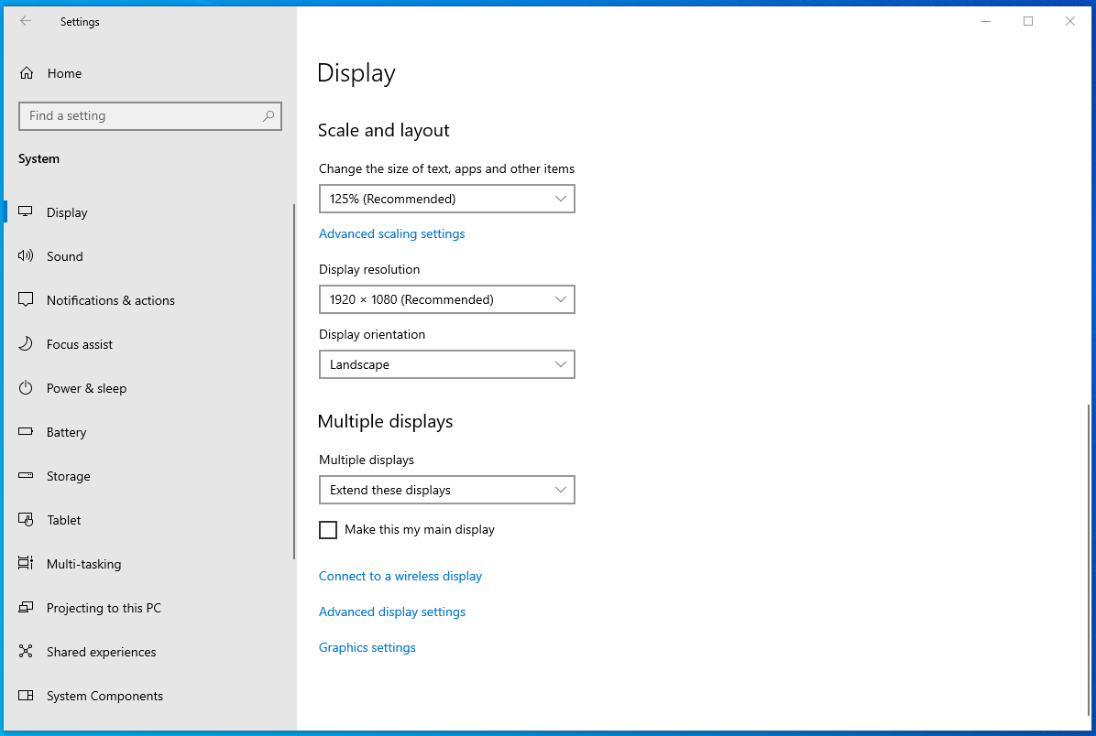Open Graphics settings link
Image resolution: width=1096 pixels, height=736 pixels.
coord(367,647)
